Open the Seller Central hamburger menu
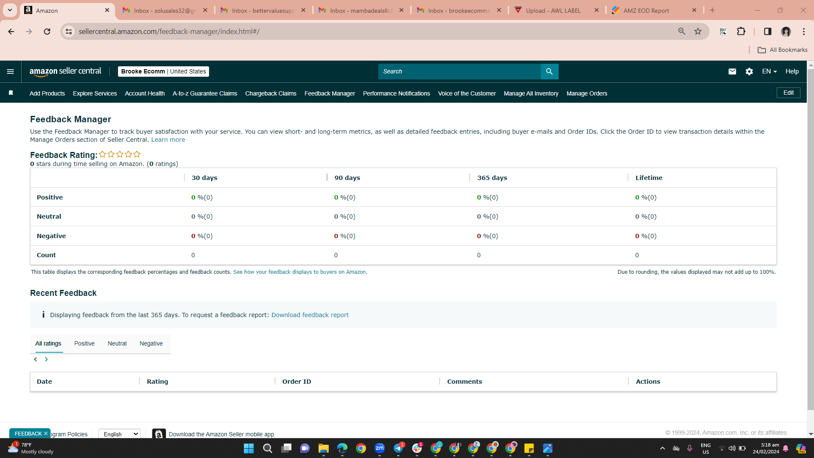The width and height of the screenshot is (814, 458). [x=11, y=71]
